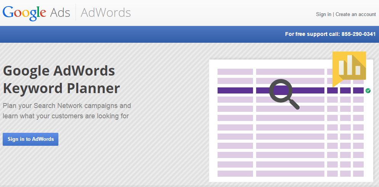Click the magnifying glass icon in the illustration
Viewport: 379px width, 187px height.
pyautogui.click(x=283, y=92)
